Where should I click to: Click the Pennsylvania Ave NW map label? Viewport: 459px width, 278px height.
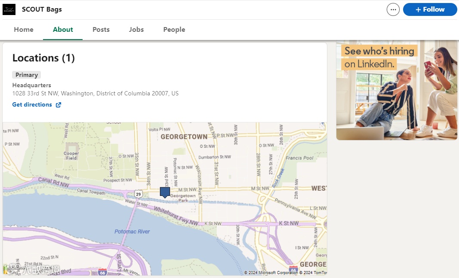[x=296, y=208]
